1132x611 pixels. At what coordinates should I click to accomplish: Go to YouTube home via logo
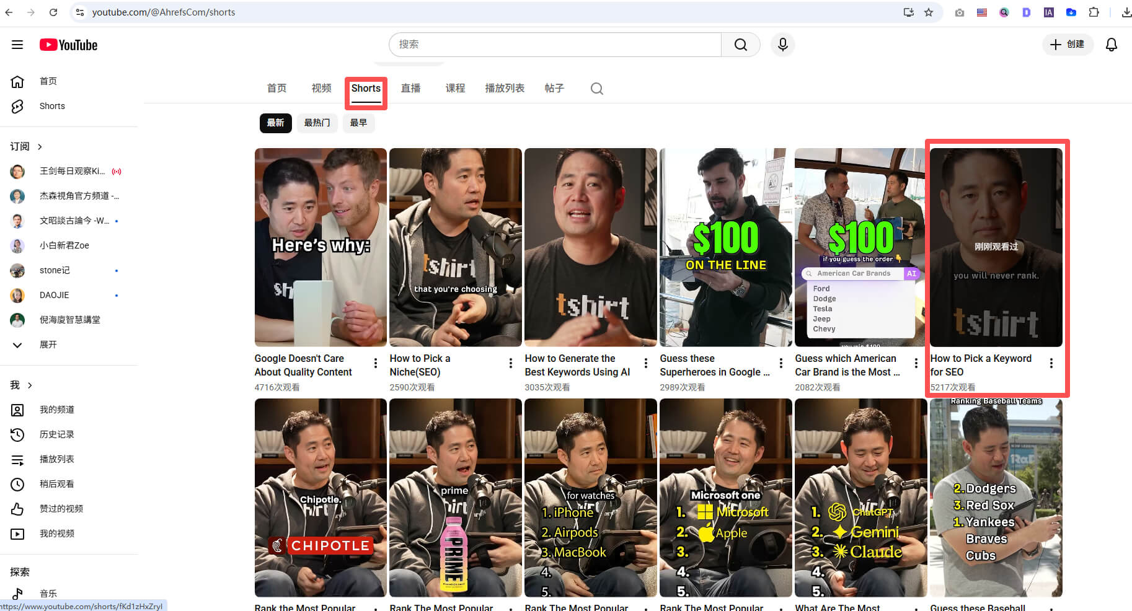coord(68,45)
